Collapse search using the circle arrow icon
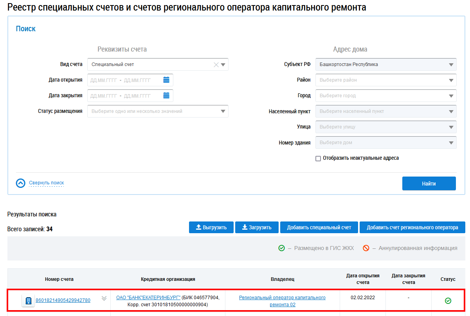Viewport: 470px width, 316px height. pos(21,183)
